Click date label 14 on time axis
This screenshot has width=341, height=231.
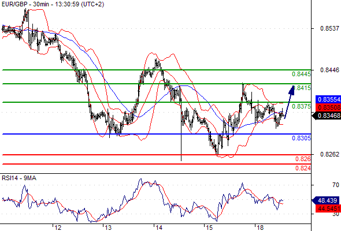pyautogui.click(x=159, y=228)
